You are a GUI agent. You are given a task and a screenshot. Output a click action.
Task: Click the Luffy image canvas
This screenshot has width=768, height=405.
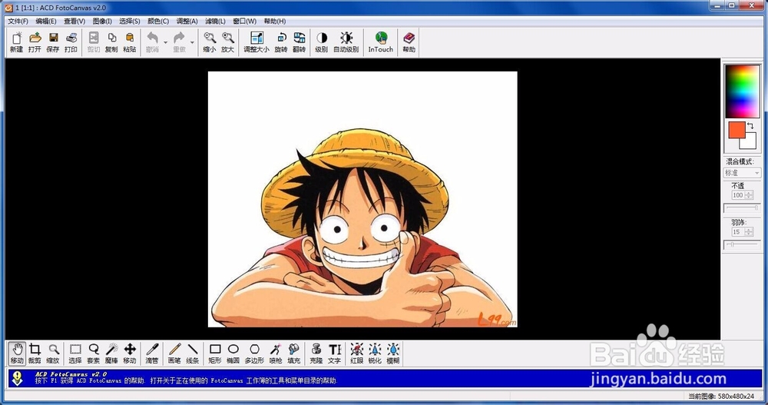(362, 199)
